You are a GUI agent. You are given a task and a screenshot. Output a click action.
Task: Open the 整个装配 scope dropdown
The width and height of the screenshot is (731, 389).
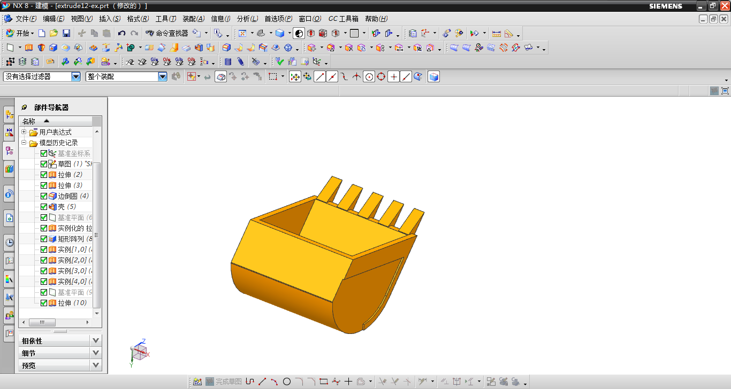click(163, 77)
